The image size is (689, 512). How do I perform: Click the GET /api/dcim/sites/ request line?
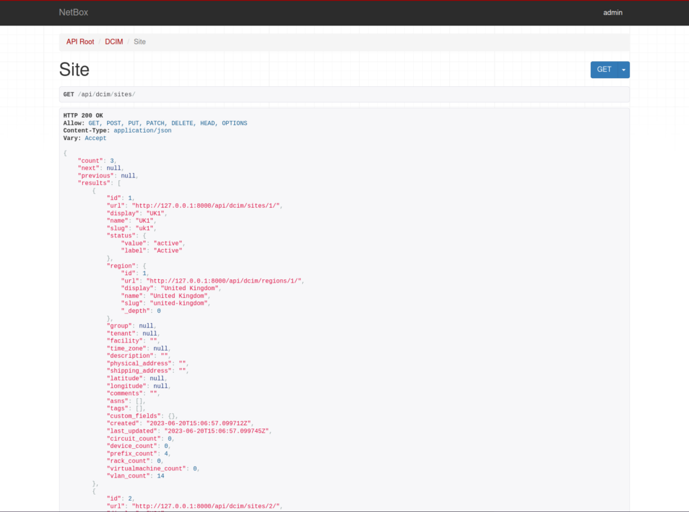(99, 94)
